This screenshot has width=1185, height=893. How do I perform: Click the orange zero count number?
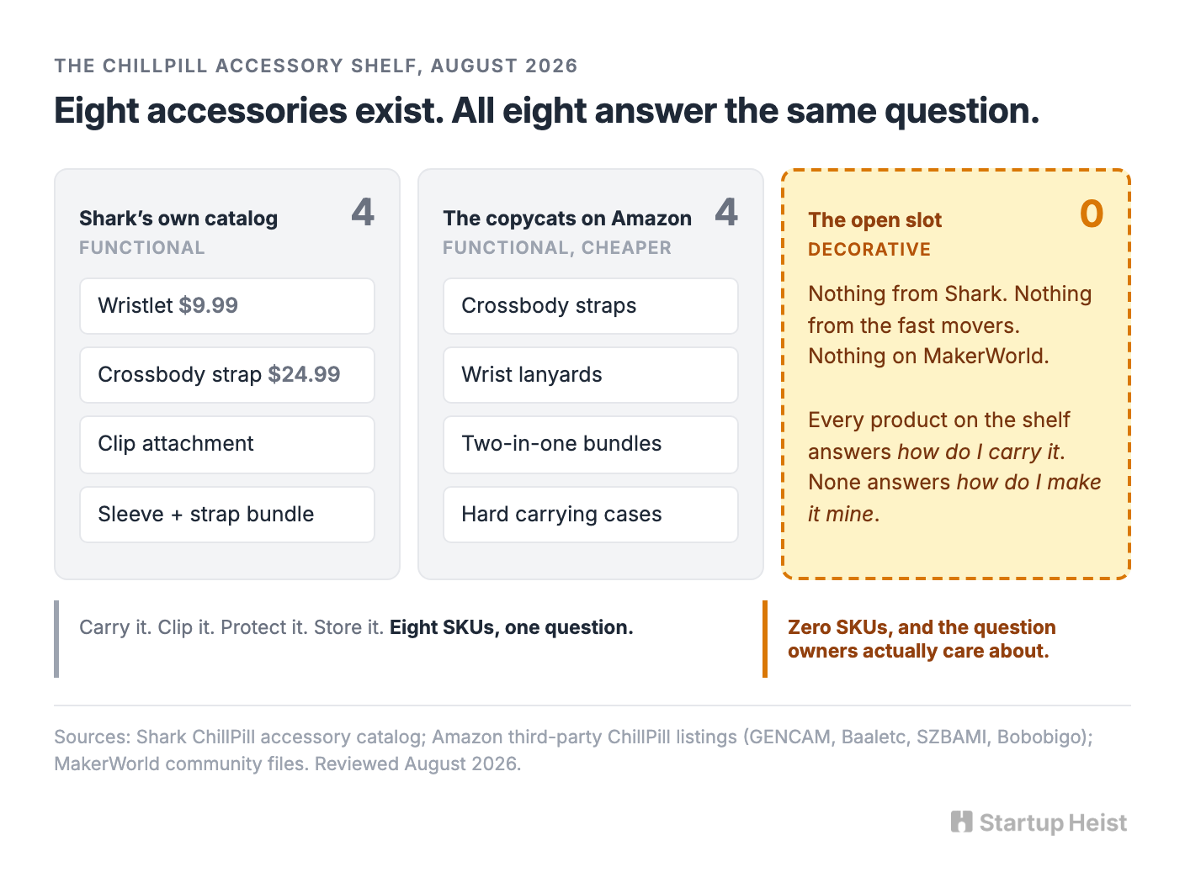[1092, 214]
